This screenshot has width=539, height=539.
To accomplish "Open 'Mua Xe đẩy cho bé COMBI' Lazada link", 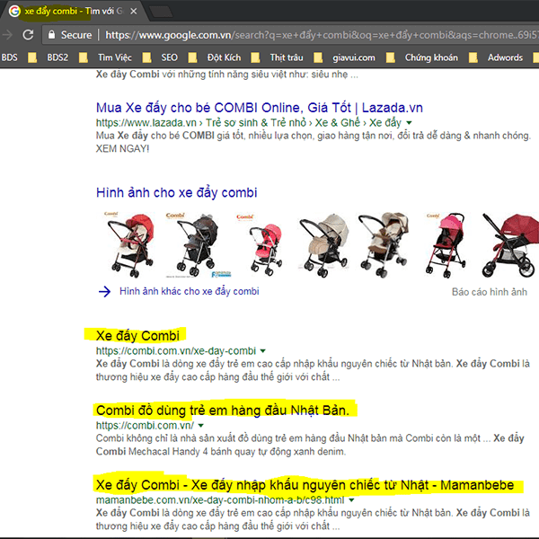I will pyautogui.click(x=259, y=107).
